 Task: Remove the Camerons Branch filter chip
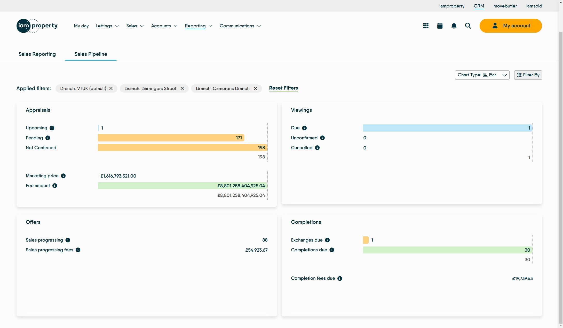pos(256,89)
